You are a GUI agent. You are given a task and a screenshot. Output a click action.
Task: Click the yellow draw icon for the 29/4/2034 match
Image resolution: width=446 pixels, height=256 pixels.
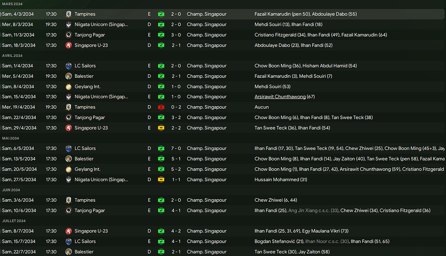coord(161,128)
